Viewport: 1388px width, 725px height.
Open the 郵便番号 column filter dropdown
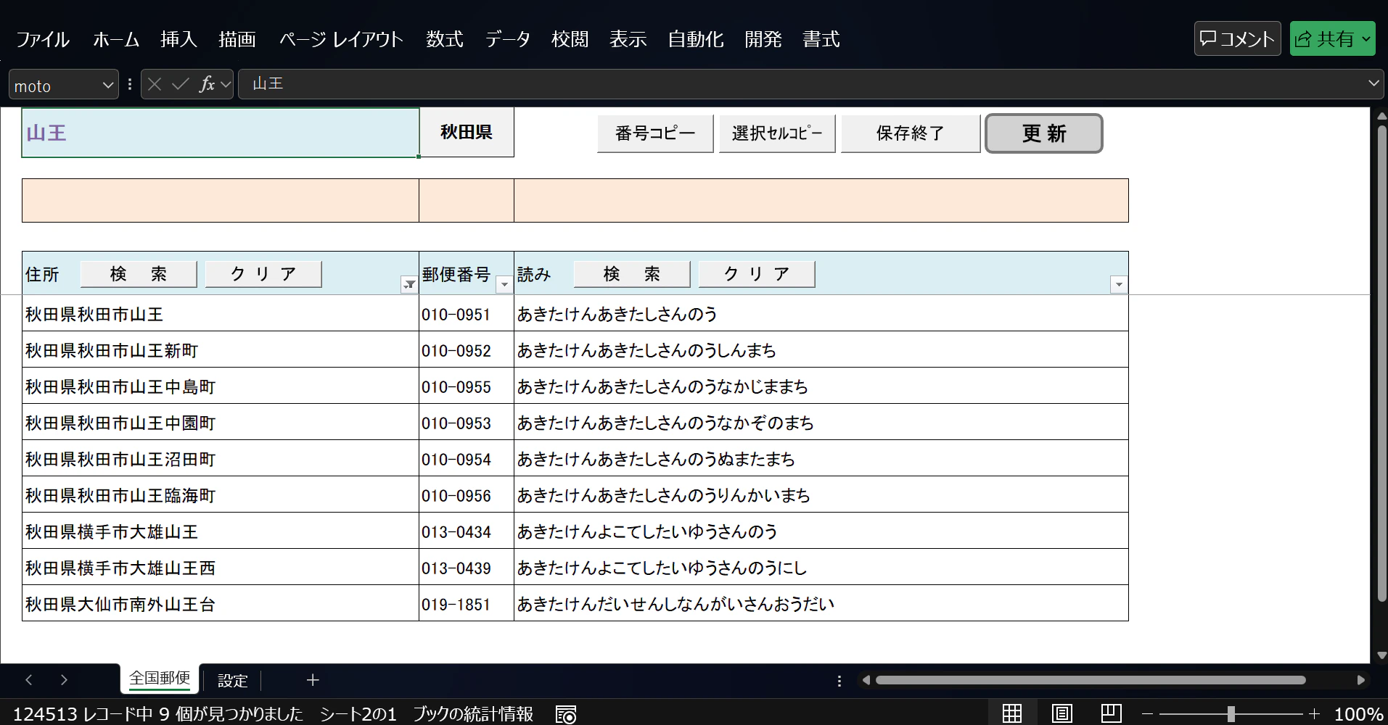504,284
